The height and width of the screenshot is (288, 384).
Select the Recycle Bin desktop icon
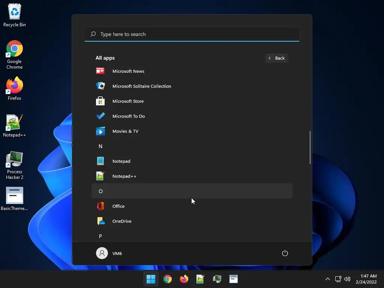[15, 15]
